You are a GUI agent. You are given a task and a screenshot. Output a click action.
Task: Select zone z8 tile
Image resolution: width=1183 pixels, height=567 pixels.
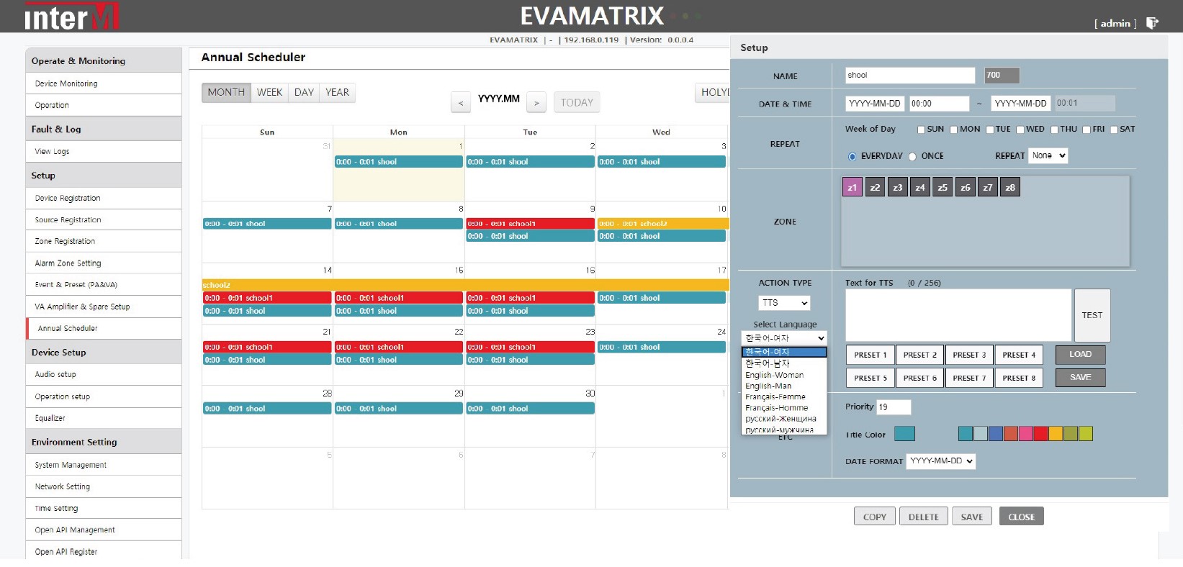[1010, 187]
